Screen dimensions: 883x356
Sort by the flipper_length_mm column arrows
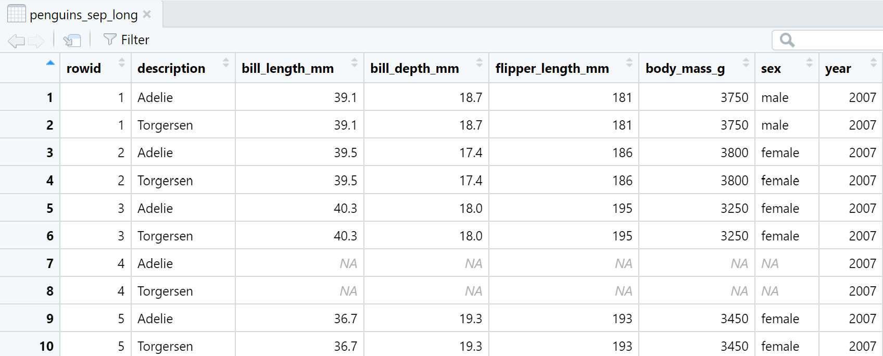629,63
